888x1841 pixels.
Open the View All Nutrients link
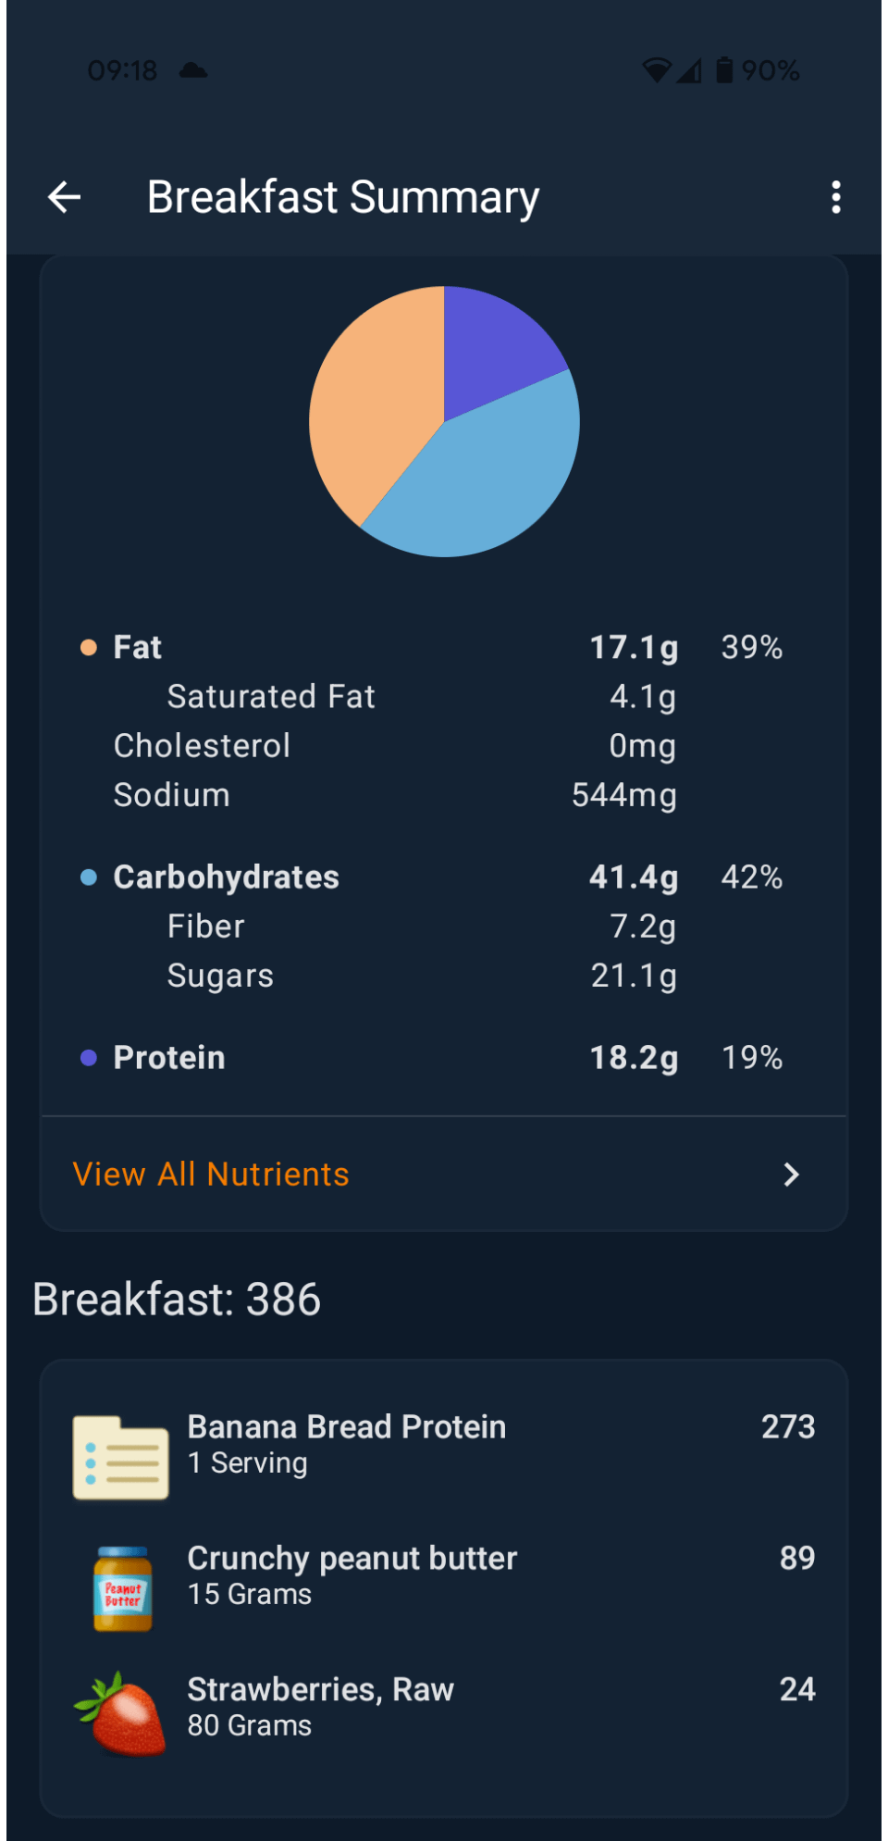click(x=211, y=1175)
